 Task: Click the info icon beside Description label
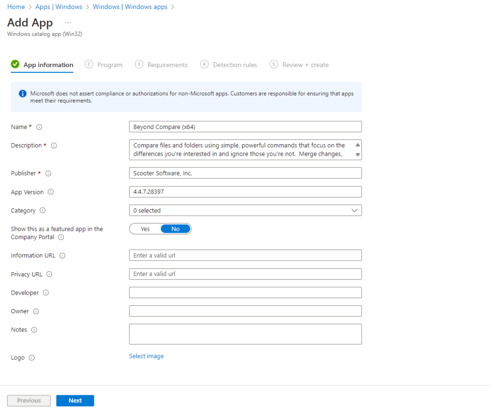click(x=54, y=146)
